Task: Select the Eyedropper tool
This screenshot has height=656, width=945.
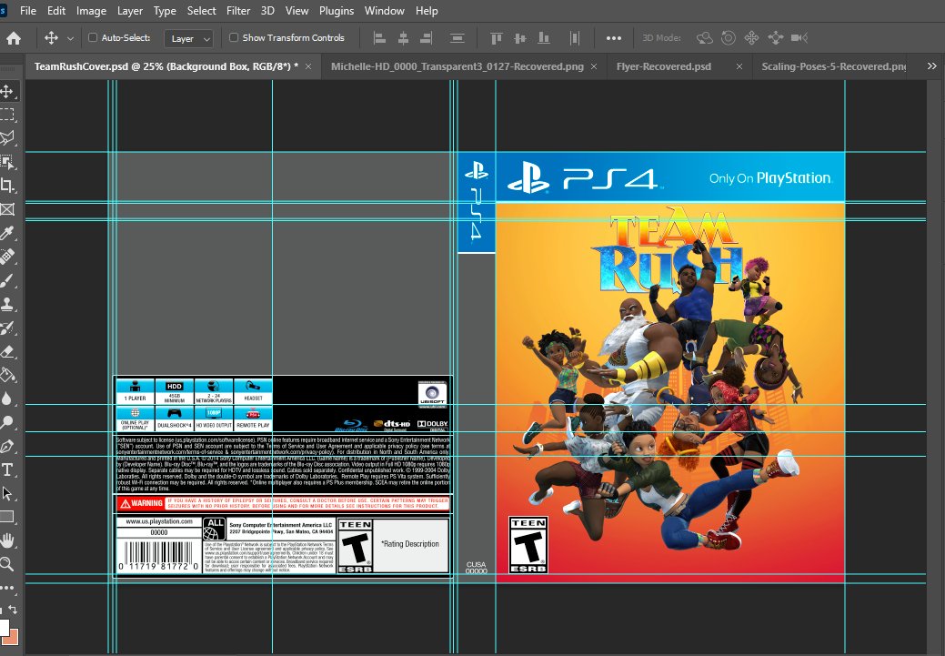Action: [x=7, y=233]
